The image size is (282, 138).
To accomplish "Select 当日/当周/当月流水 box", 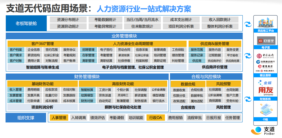I will (x=143, y=20).
